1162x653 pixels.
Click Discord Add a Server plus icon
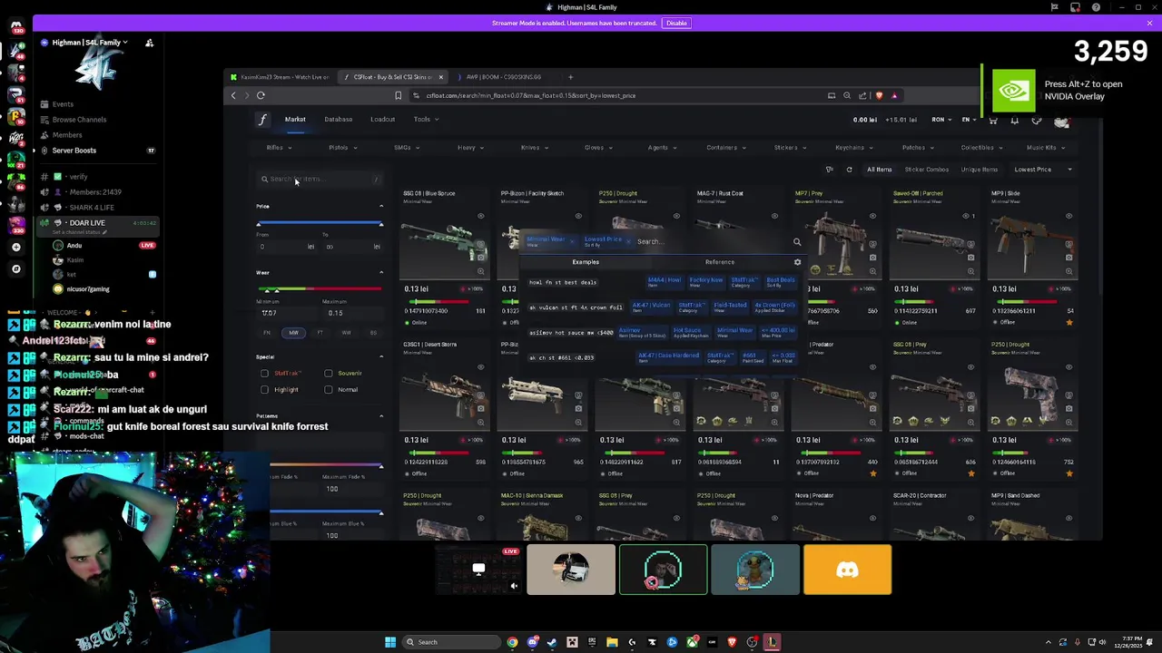[16, 247]
